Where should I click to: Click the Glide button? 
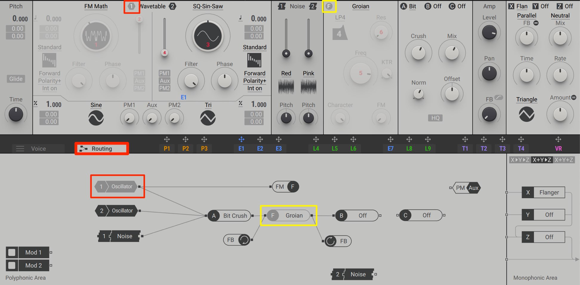(x=16, y=79)
